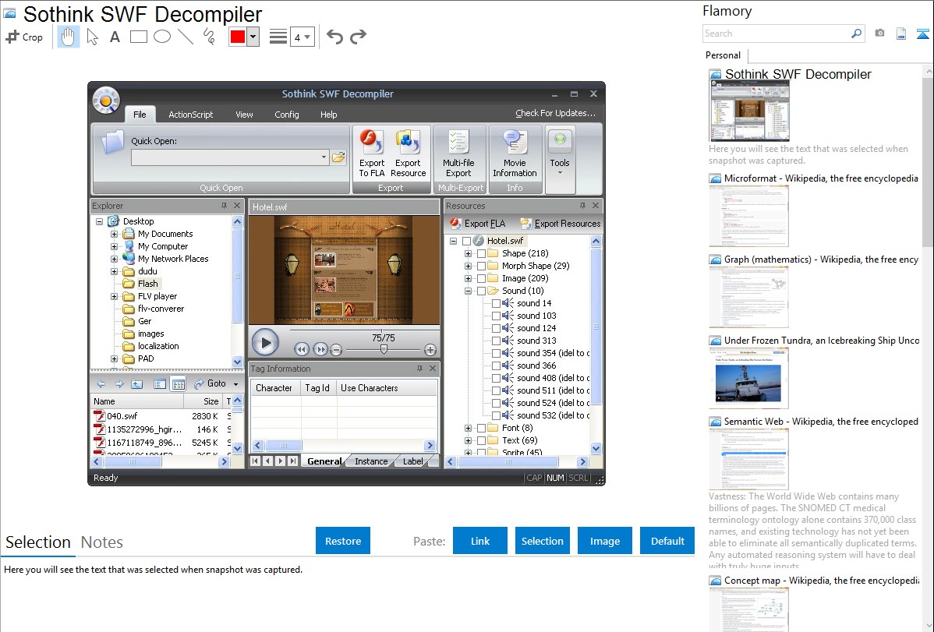Screen dimensions: 934x632
Task: Click the playback position slider handle
Action: pyautogui.click(x=384, y=350)
